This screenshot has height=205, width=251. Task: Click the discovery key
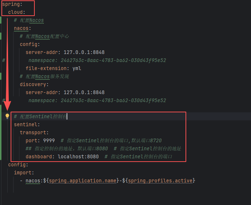point(33,84)
